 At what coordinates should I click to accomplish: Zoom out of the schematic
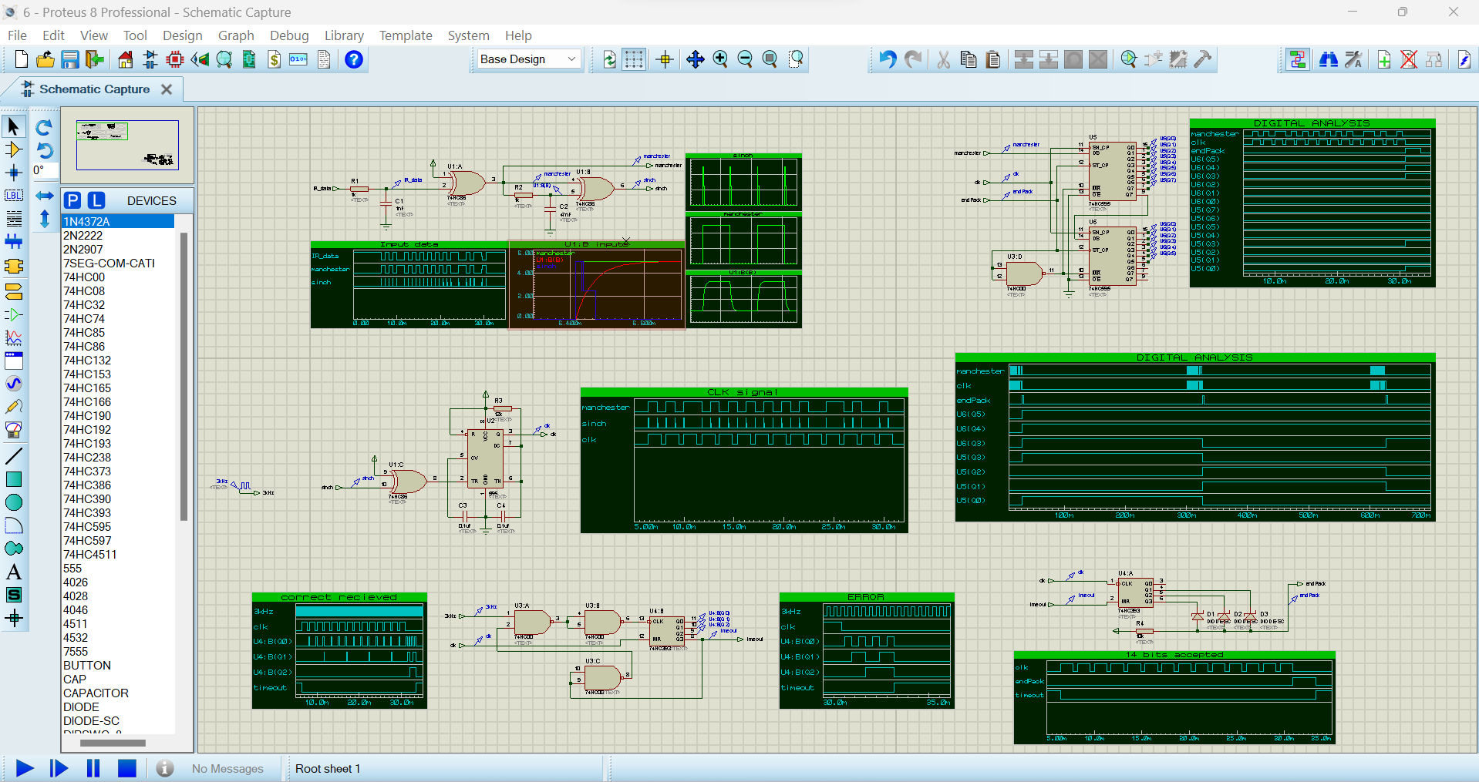[745, 59]
